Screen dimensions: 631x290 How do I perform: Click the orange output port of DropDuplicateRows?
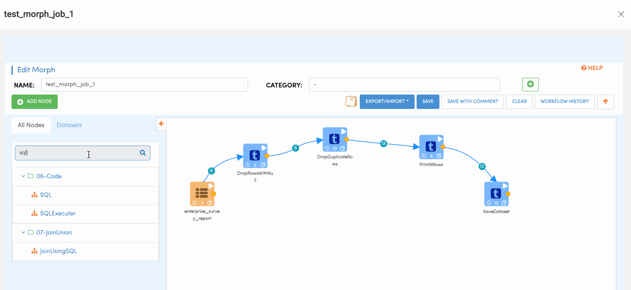point(346,139)
